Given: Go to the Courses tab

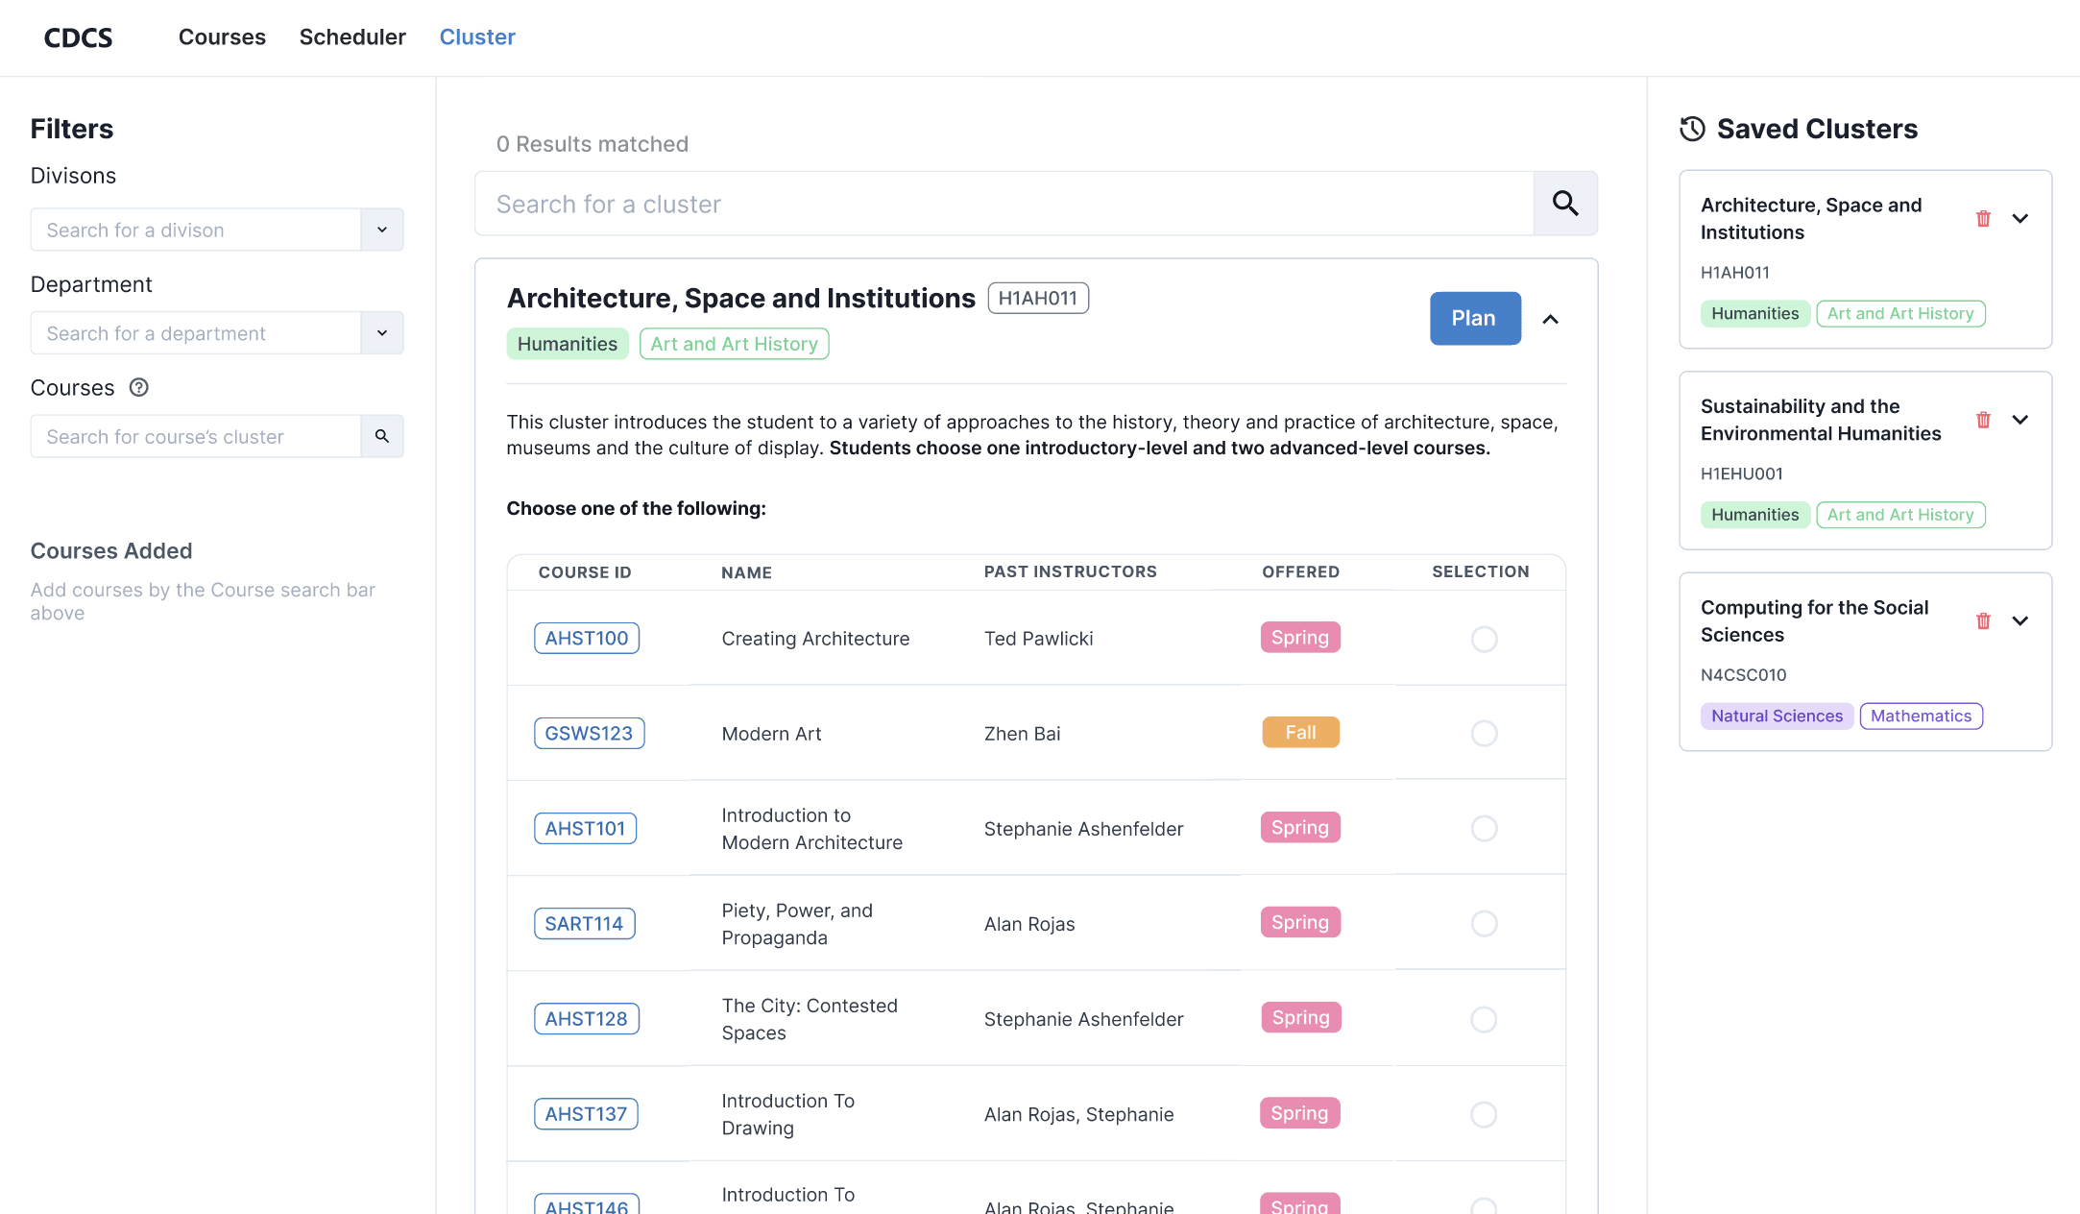Looking at the screenshot, I should pos(222,37).
